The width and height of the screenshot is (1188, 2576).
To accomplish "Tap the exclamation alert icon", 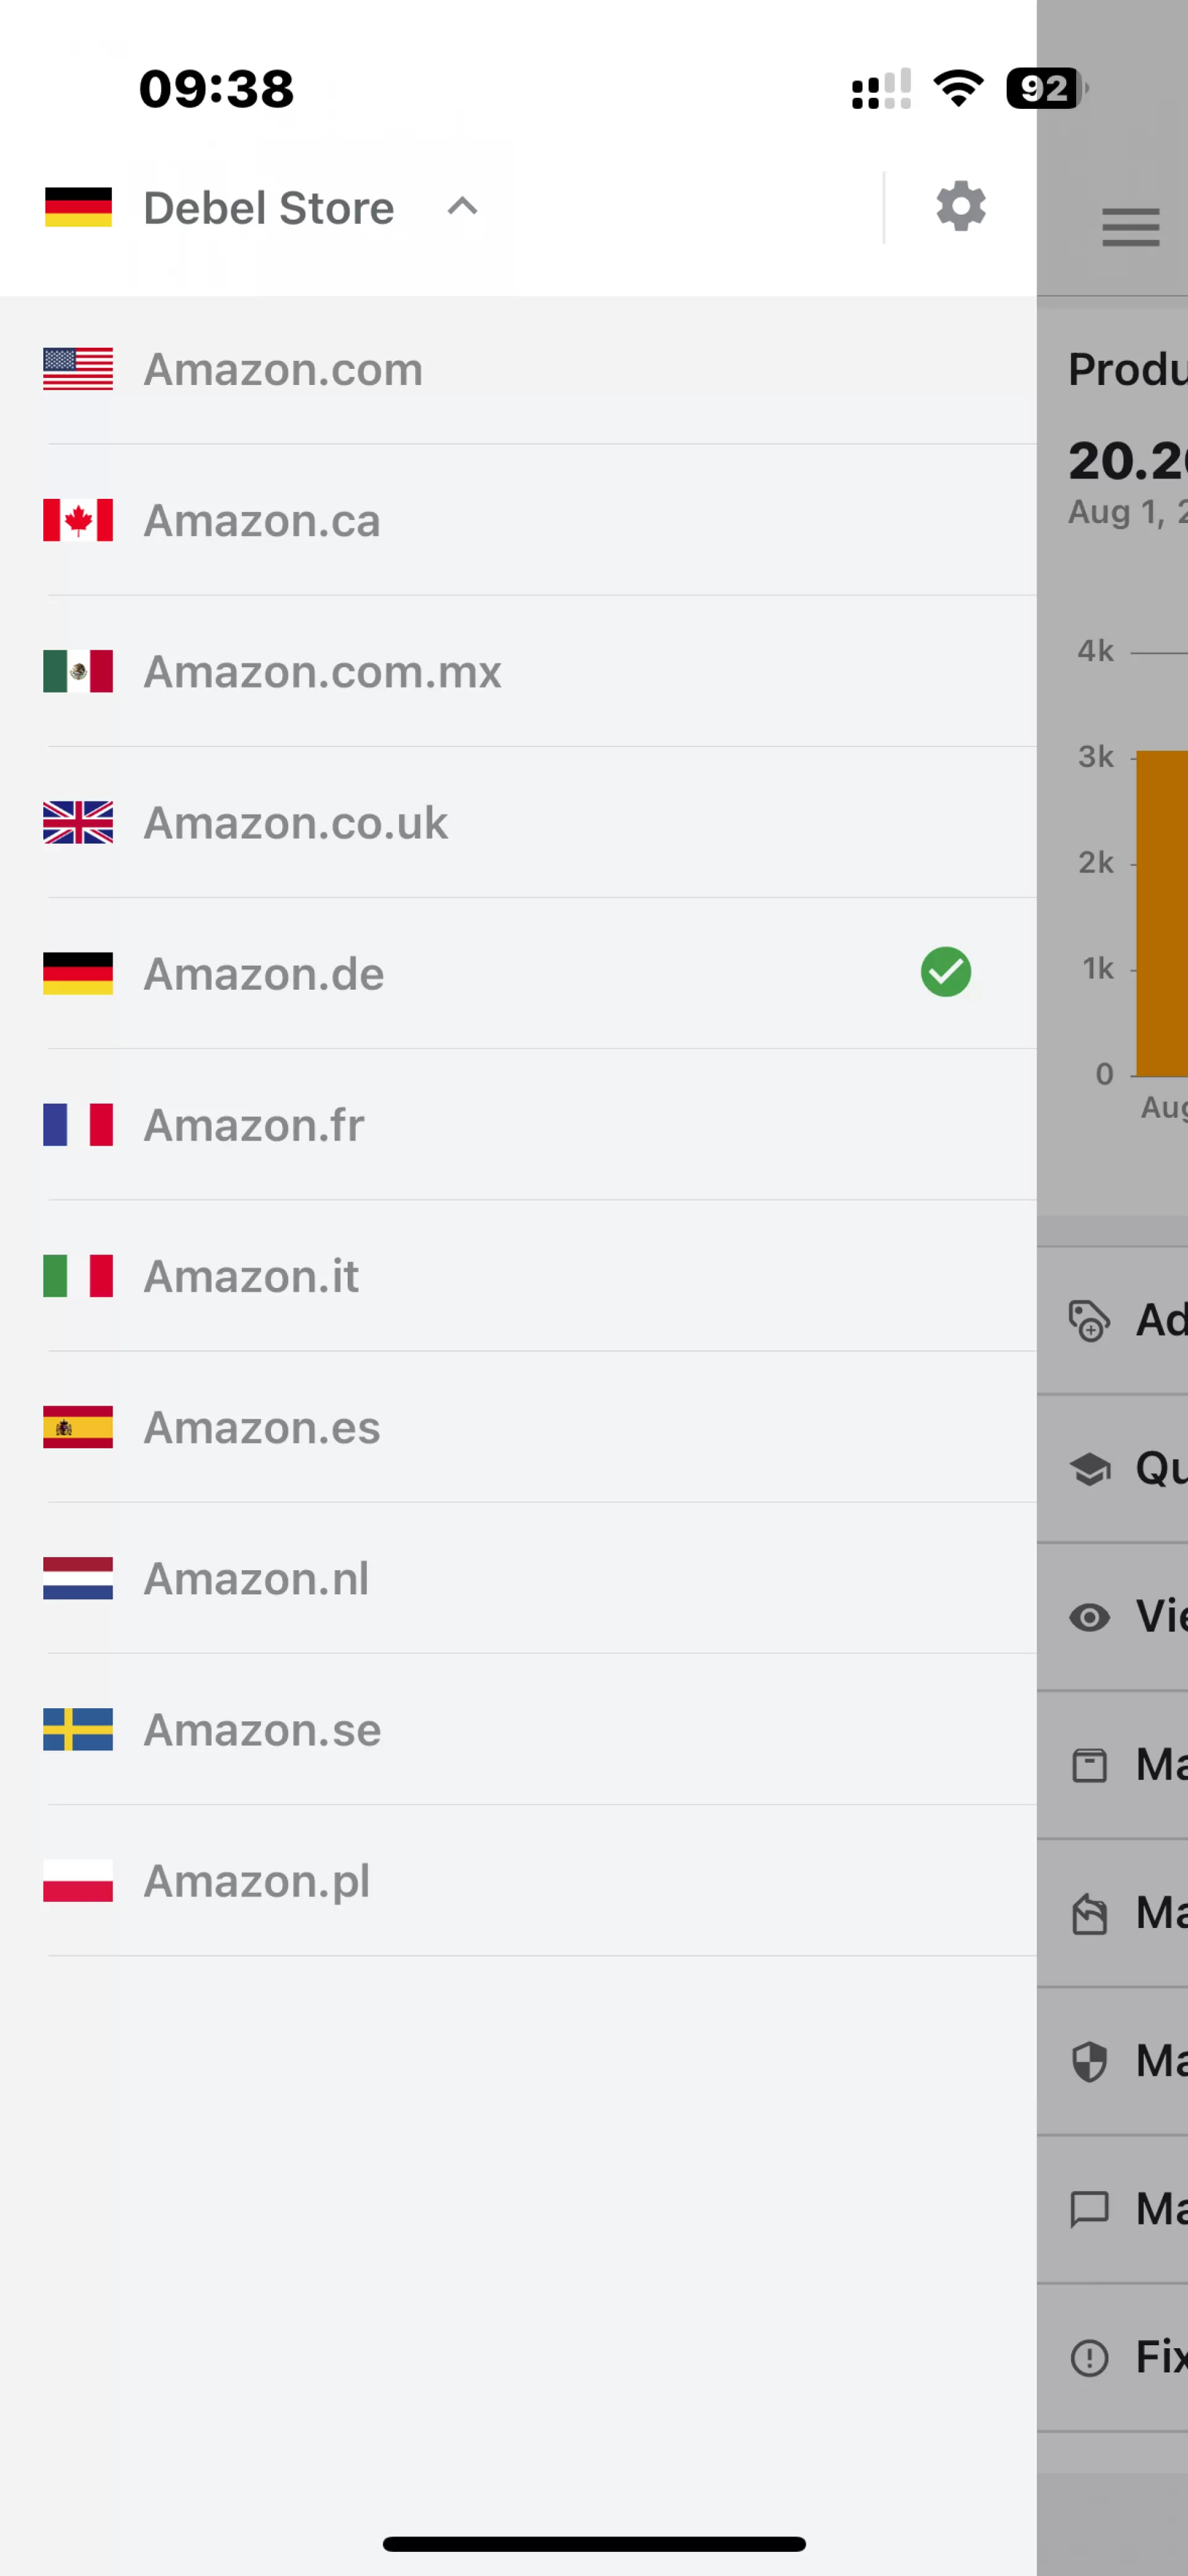I will (x=1089, y=2358).
